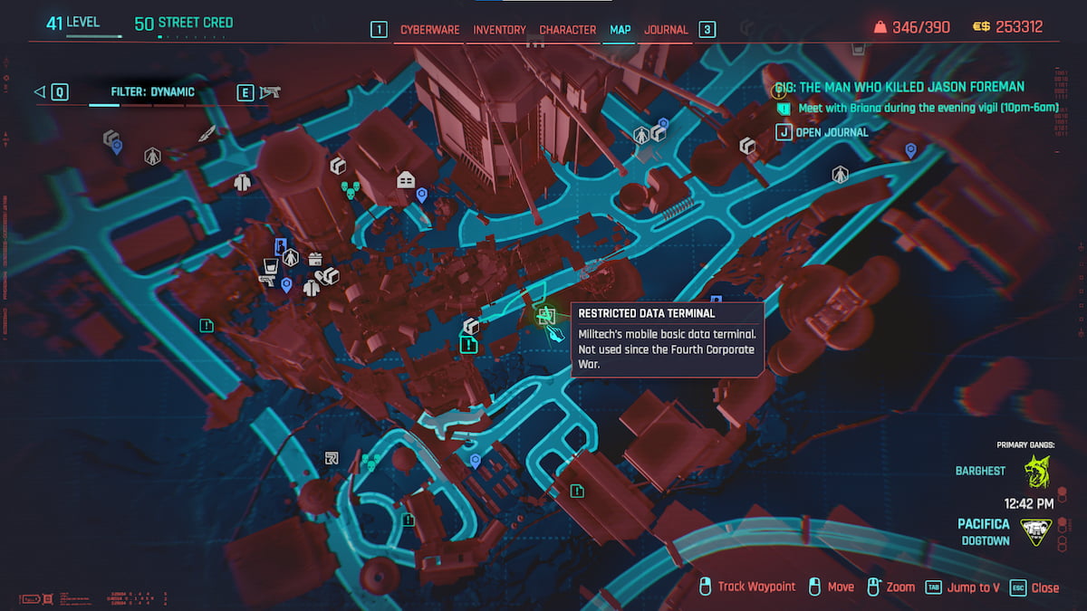This screenshot has height=611, width=1087.
Task: Select the highlighted Restricted Data Terminal icon
Action: (547, 318)
